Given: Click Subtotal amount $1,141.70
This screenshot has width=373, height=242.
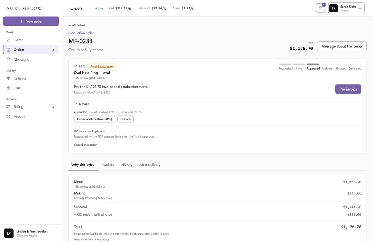Looking at the screenshot, I should 352,207.
